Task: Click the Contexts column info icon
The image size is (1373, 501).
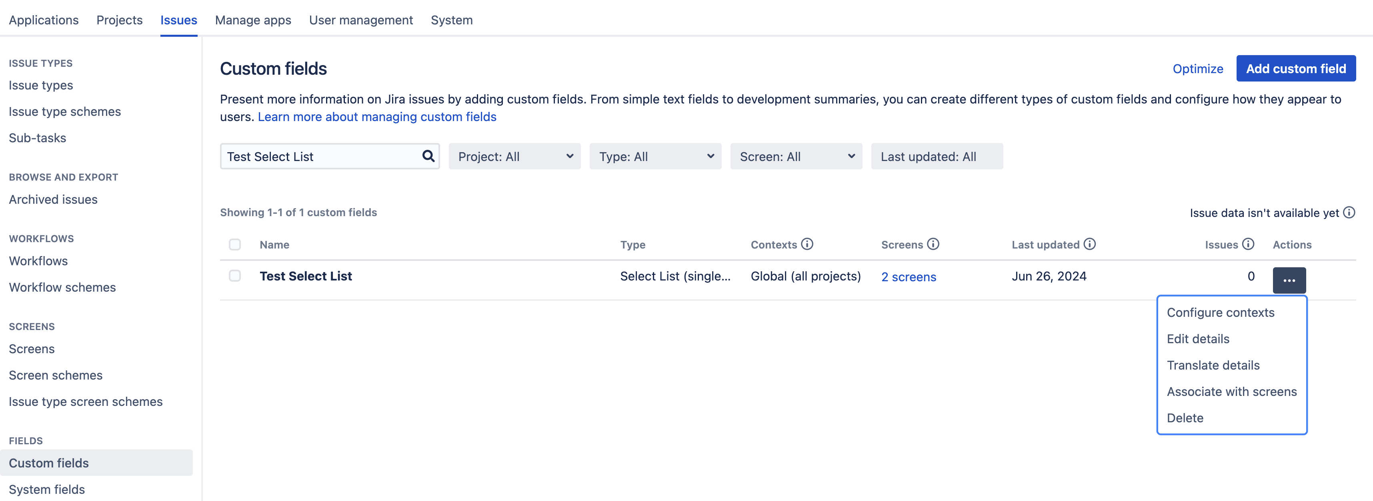Action: (807, 244)
